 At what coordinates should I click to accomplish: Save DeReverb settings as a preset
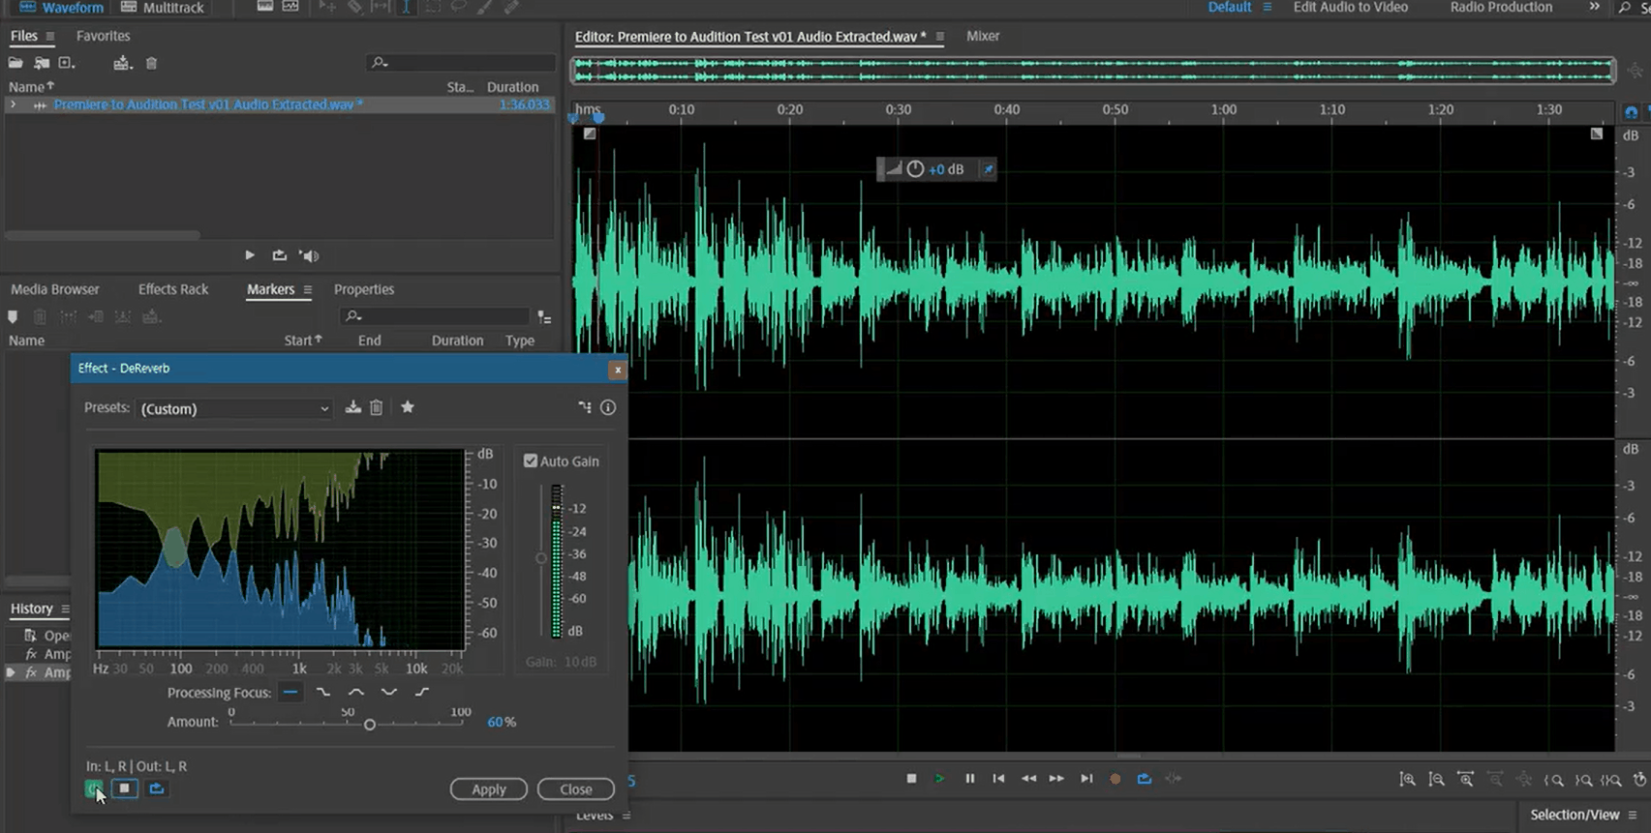pos(352,407)
